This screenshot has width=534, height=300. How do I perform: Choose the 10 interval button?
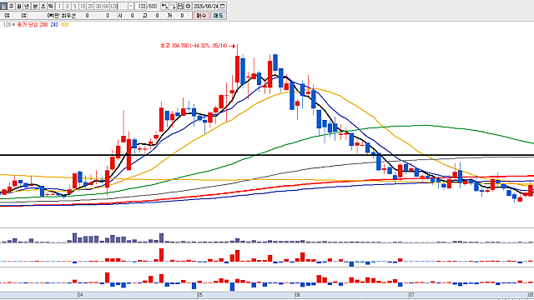click(83, 6)
